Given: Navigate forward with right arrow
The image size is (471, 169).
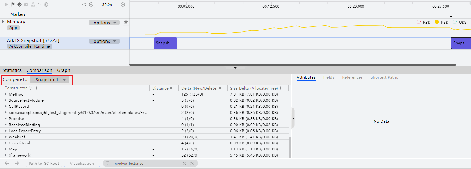Looking at the screenshot, I should coord(17,163).
